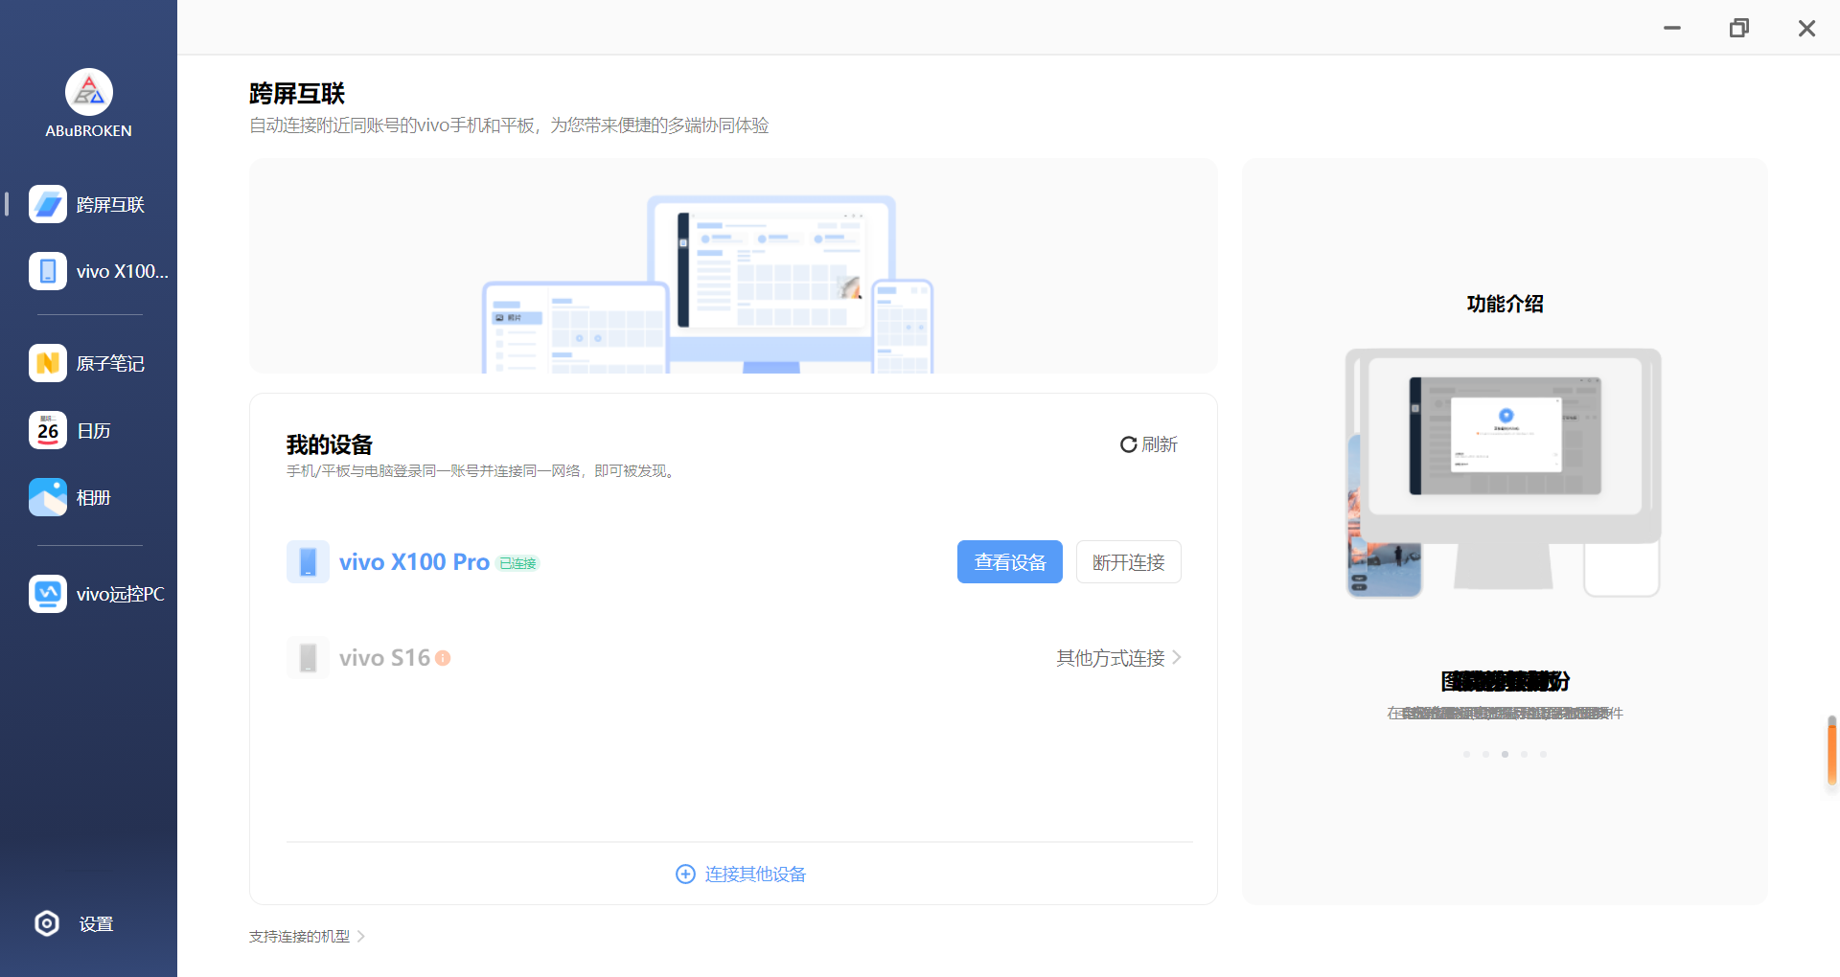Click the orange scrollbar handle on right edge
Screen dimensions: 1840x977
point(1832,751)
